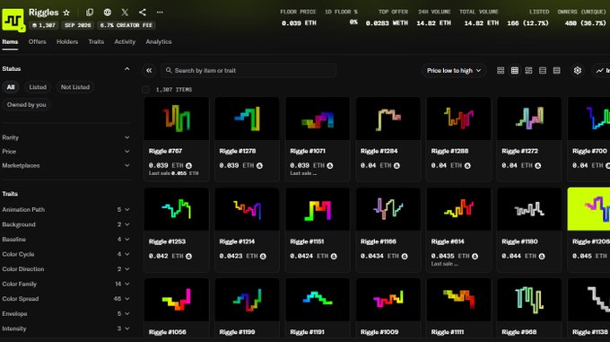The image size is (610, 342).
Task: Switch to compact grid view icon
Action: click(x=515, y=70)
